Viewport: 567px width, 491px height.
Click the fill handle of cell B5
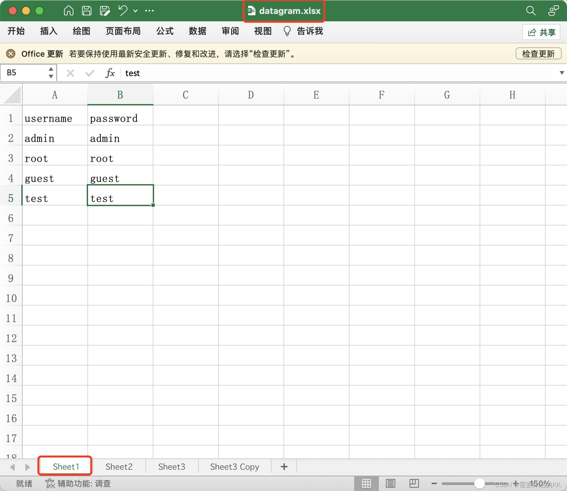(153, 205)
